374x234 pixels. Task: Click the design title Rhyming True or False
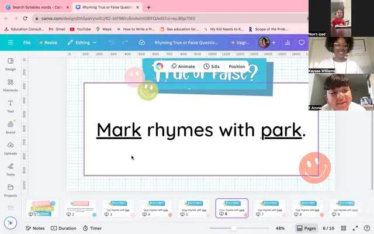186,43
